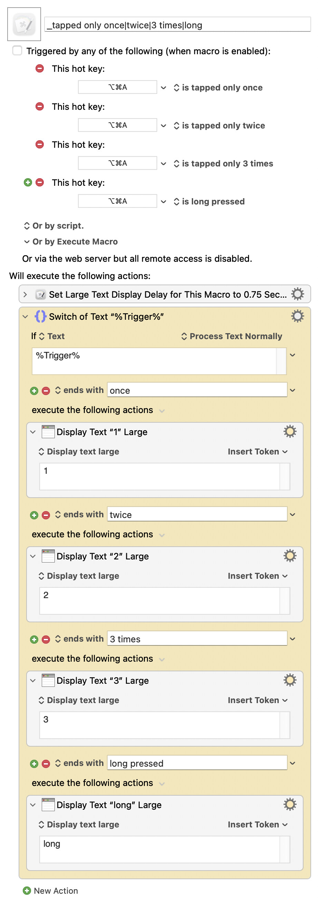This screenshot has height=902, width=318.
Task: Click the macro icon next to the name field
Action: tap(24, 24)
